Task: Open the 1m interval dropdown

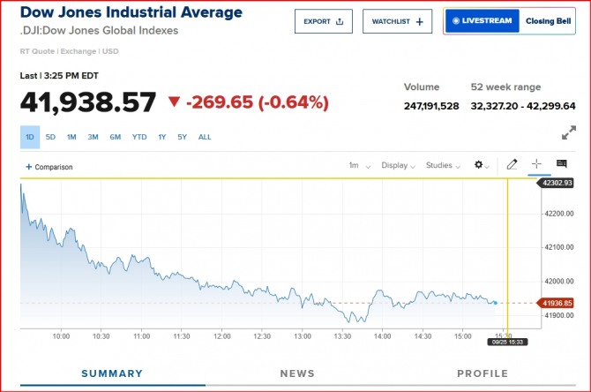Action: click(359, 165)
